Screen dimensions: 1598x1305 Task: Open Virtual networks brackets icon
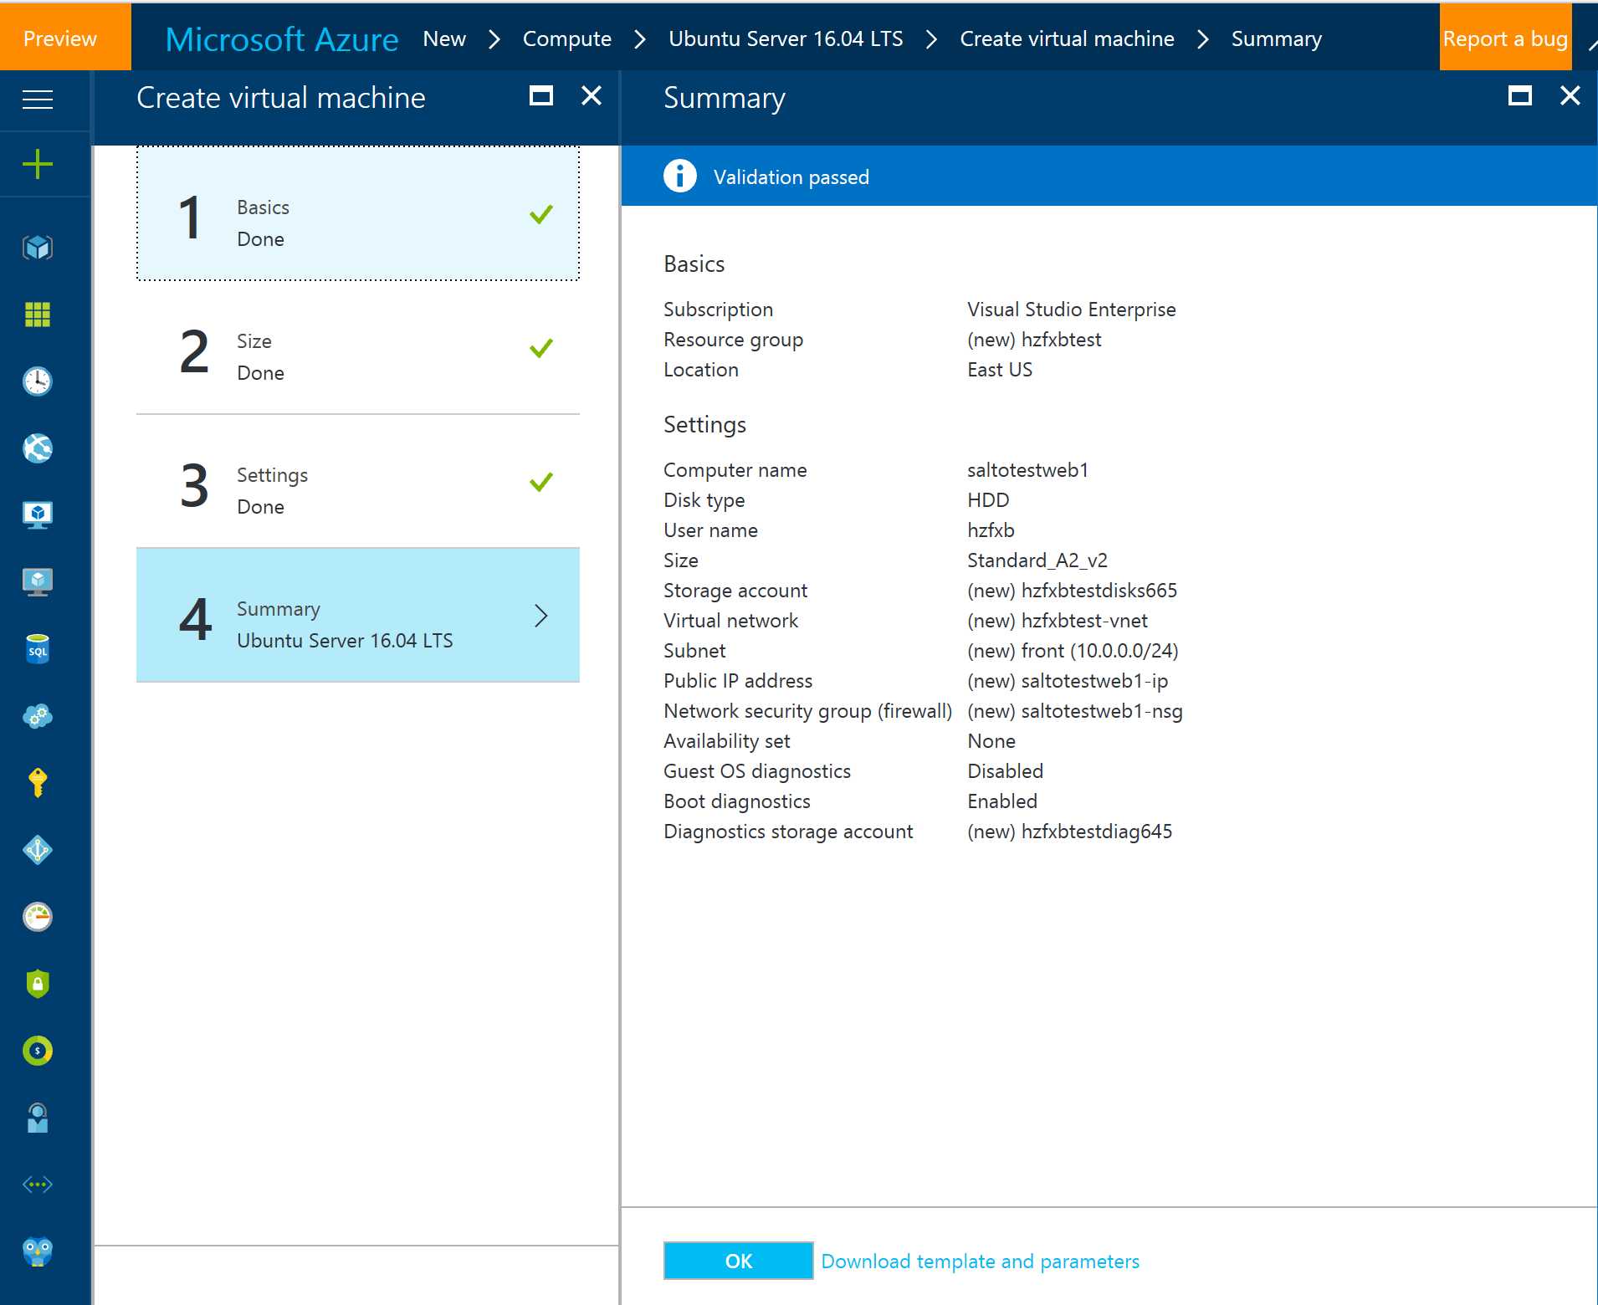(38, 1185)
